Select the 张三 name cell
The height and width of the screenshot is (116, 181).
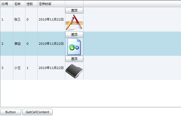click(x=19, y=19)
